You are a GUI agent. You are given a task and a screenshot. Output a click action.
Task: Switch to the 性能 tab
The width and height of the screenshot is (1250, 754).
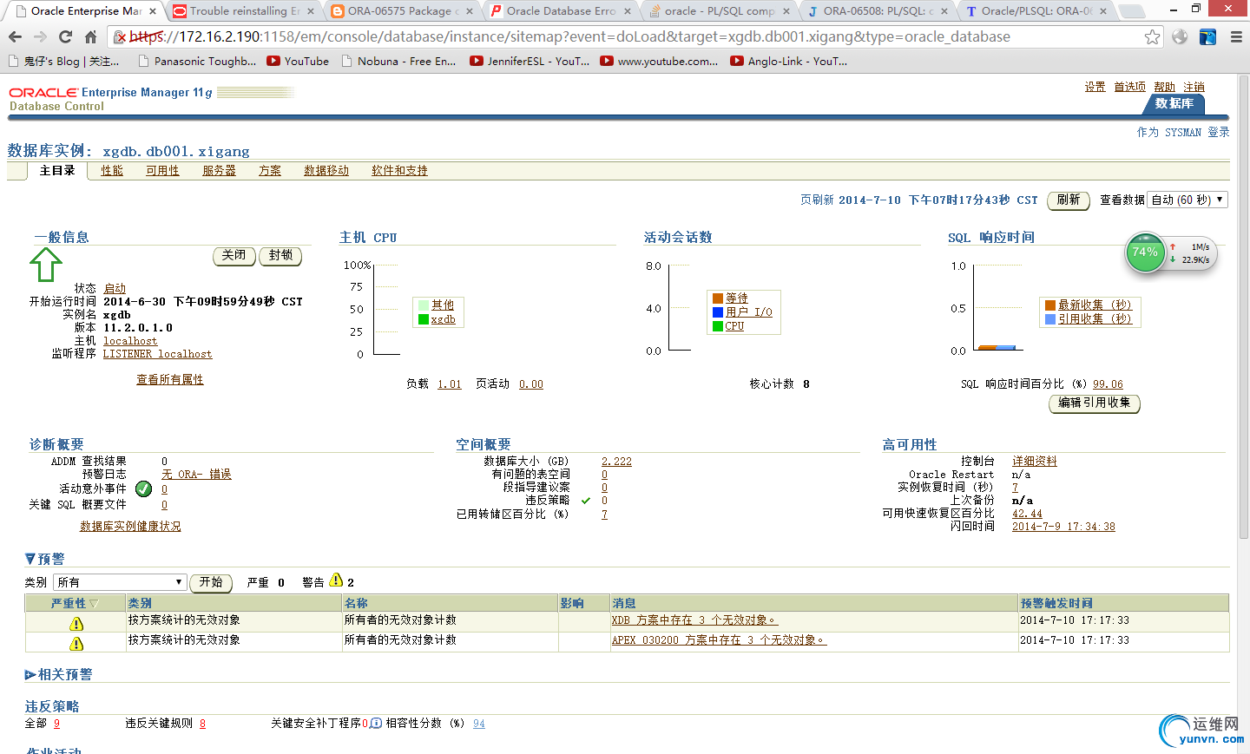112,170
